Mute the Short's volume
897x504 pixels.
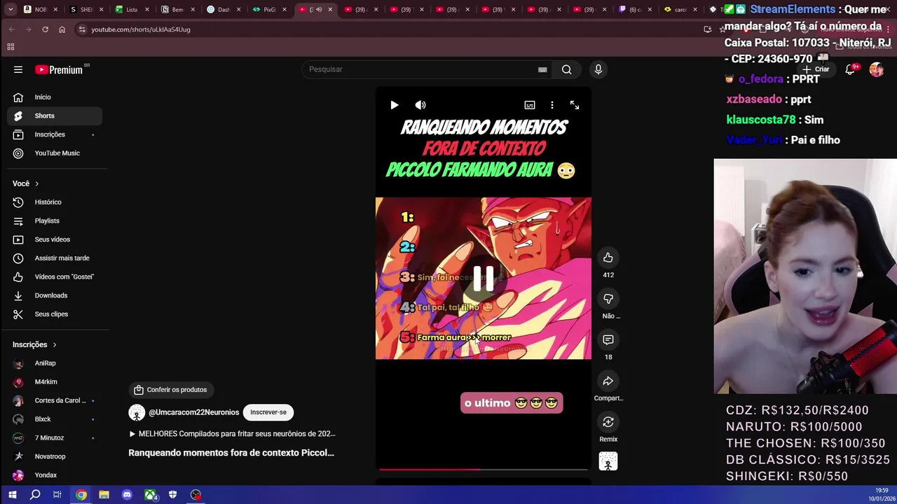pos(420,105)
